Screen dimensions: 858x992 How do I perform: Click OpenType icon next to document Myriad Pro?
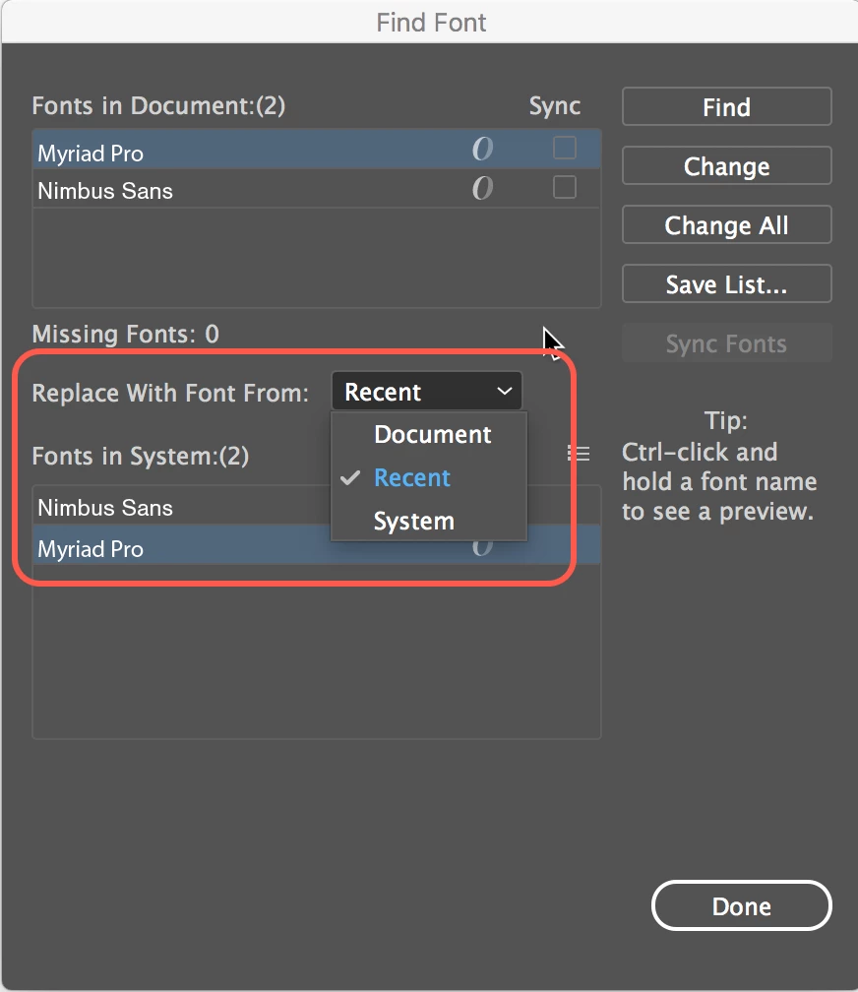[x=482, y=150]
